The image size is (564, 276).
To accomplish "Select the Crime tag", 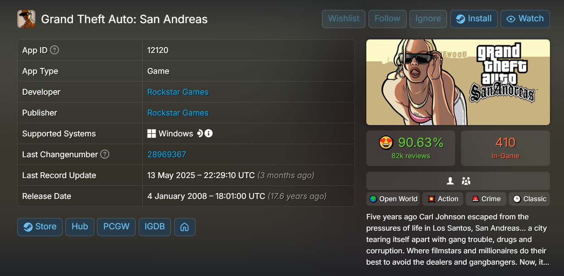I will tap(486, 199).
